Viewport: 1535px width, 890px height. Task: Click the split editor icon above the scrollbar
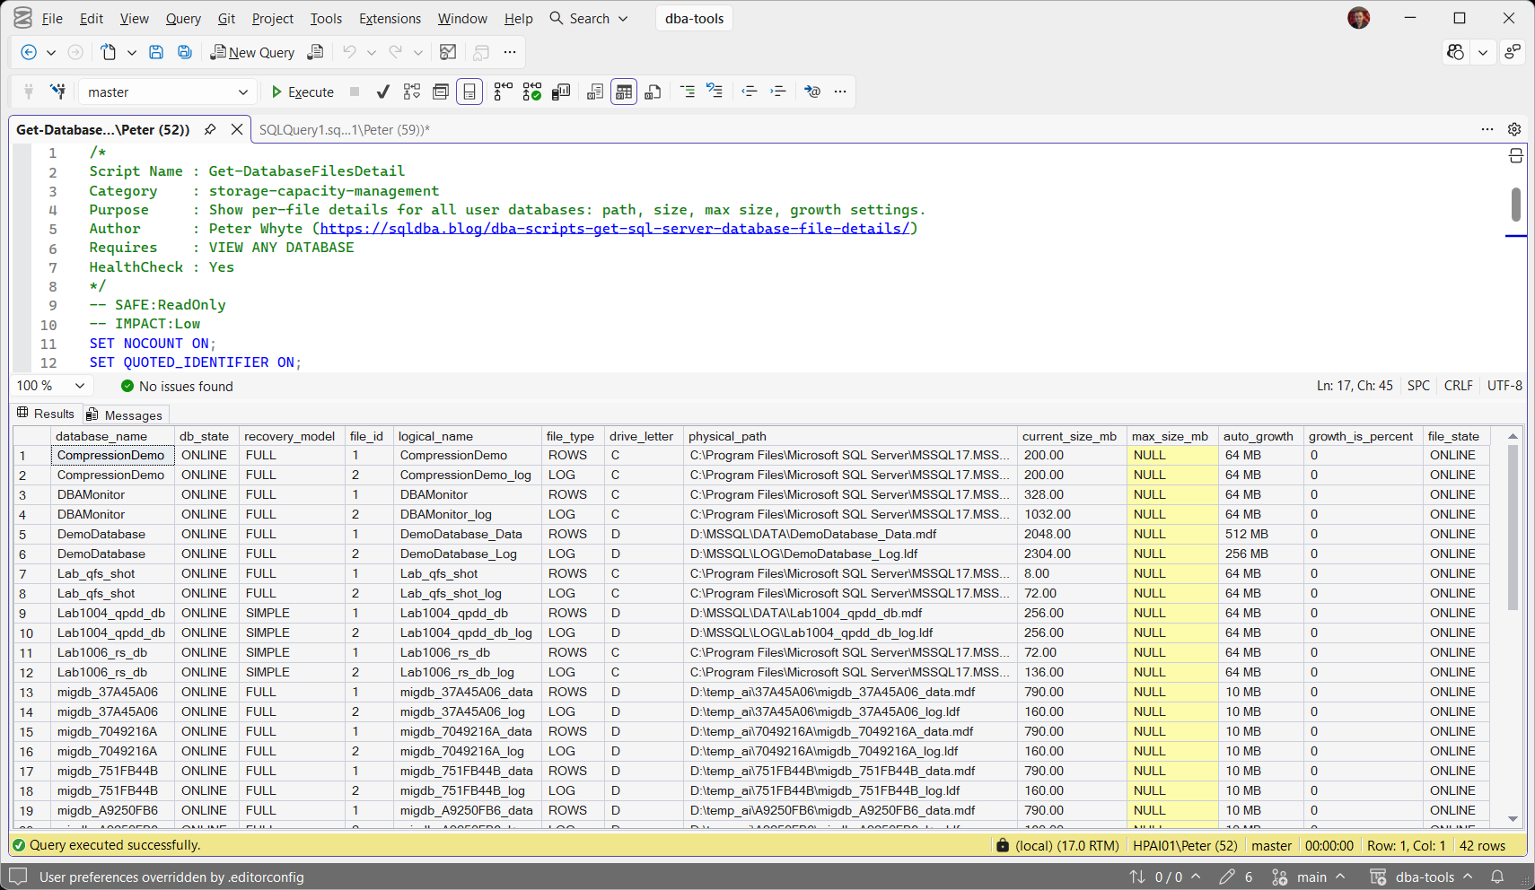pos(1516,156)
